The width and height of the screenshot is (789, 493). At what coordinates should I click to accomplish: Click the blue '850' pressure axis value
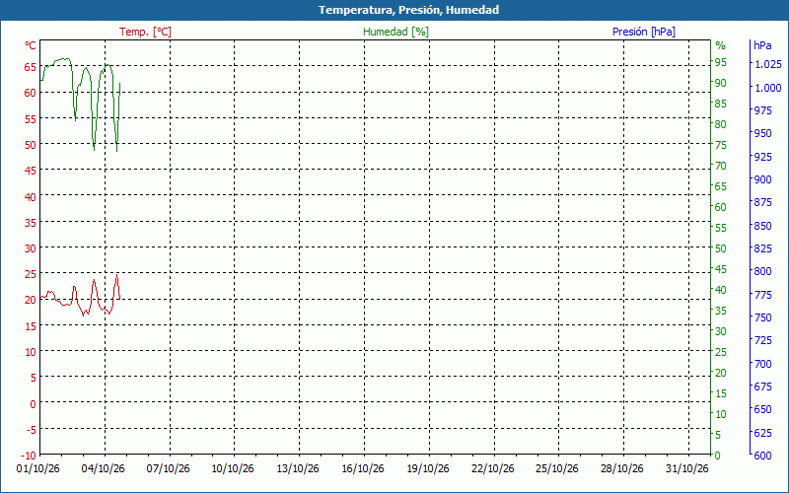tap(762, 226)
